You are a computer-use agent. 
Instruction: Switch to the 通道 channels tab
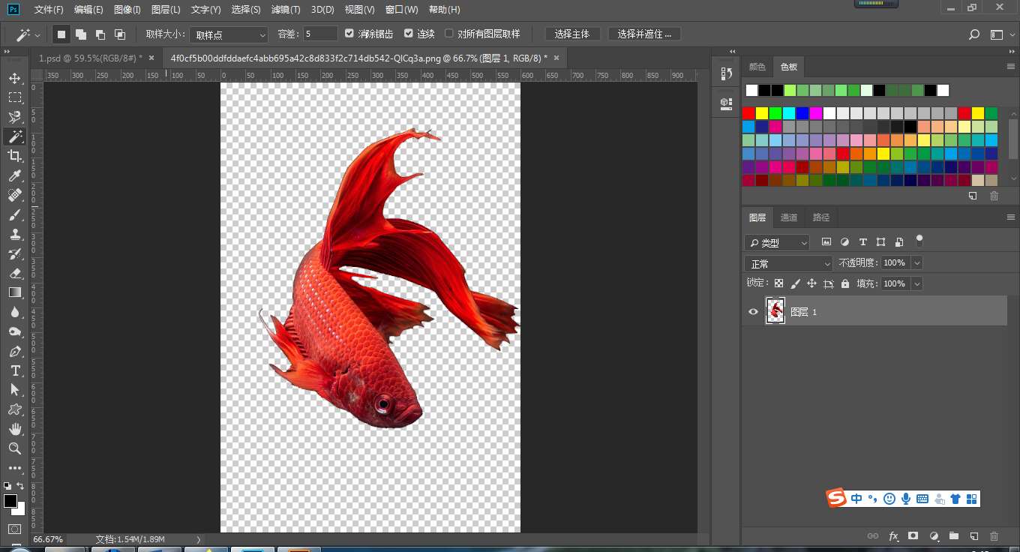coord(789,217)
